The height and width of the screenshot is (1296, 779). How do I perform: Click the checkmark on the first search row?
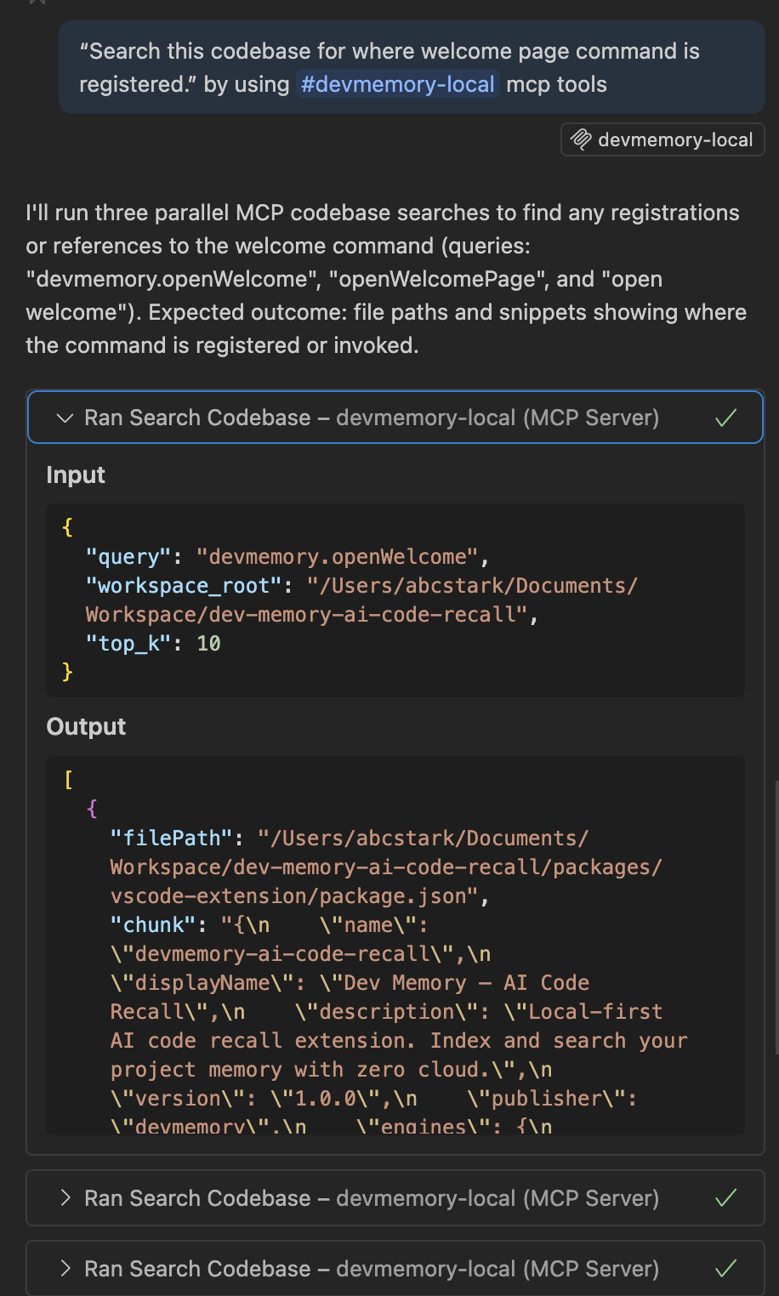pos(725,418)
